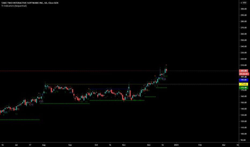Click the latest red candlestick near 201
The image size is (250, 147).
166,70
